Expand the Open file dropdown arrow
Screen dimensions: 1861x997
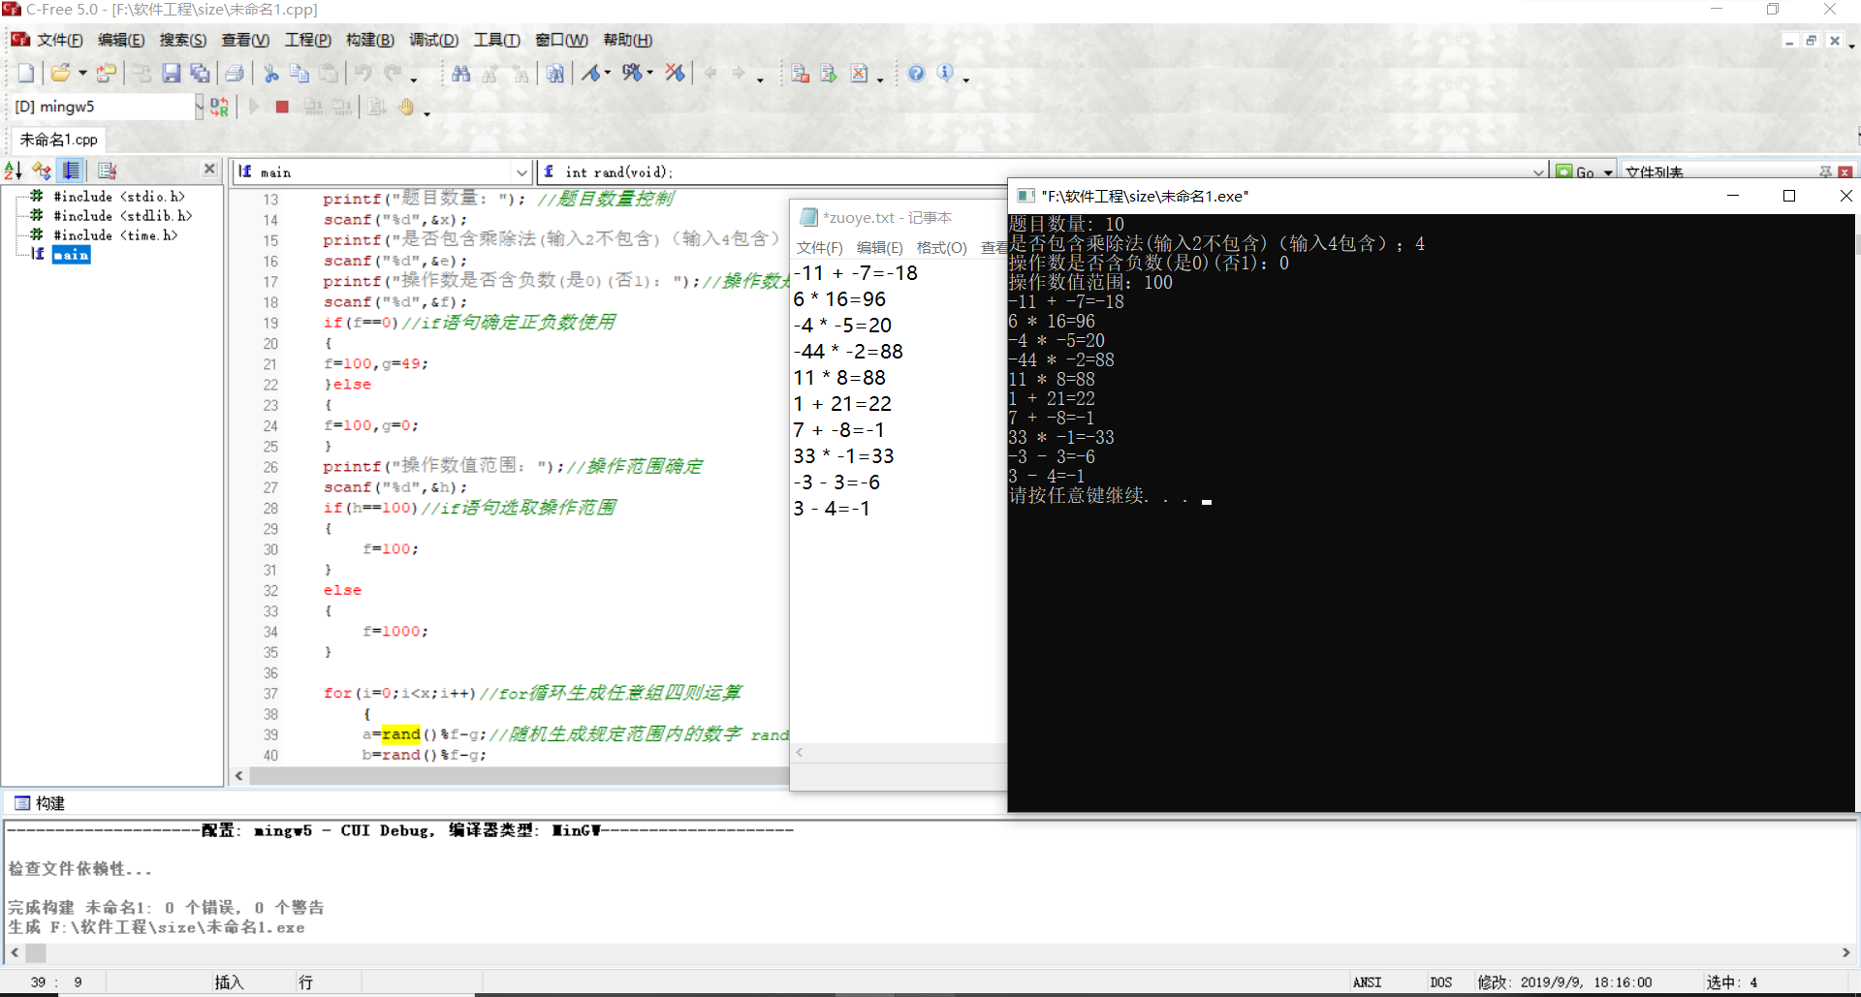82,73
